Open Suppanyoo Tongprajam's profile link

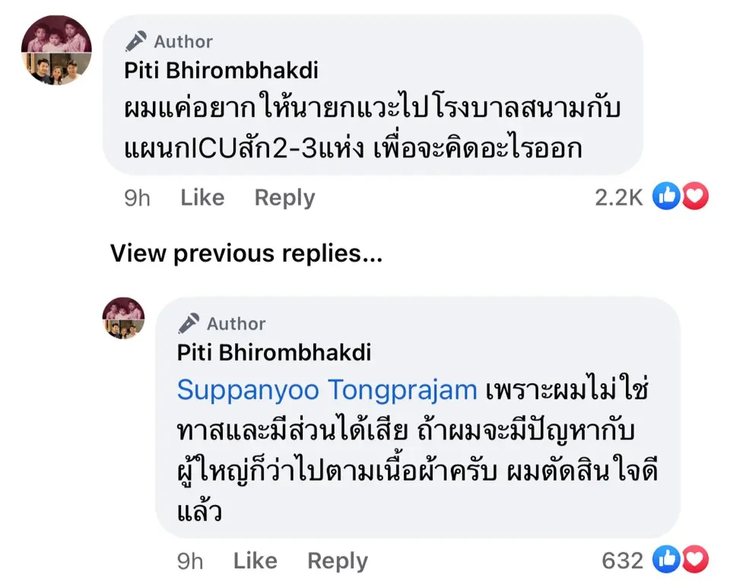coord(327,390)
